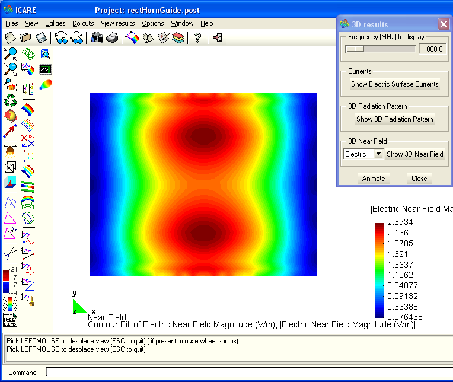Click the rainbow color scale burst icon
Screen dimensions: 453x382
[x=10, y=304]
